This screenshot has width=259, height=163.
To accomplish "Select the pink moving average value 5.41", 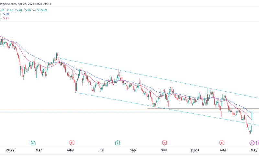I will [x=6, y=18].
